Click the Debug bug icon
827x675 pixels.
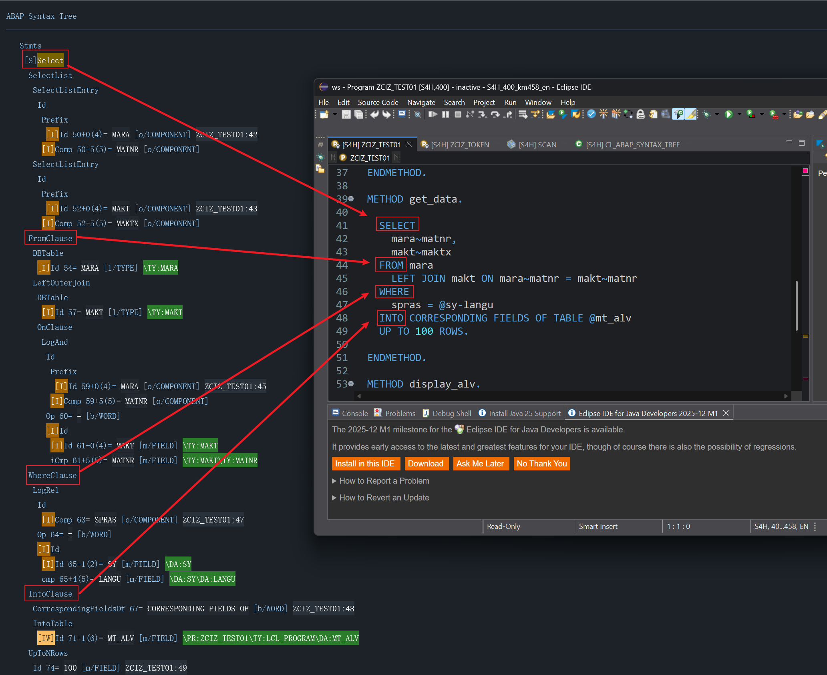tap(706, 115)
